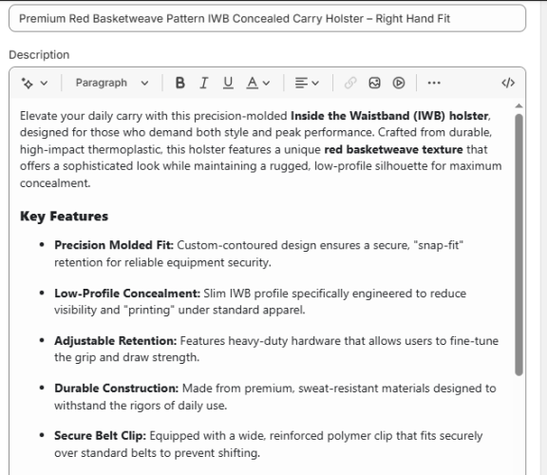
Task: Click the bold "Low-Profile Concealment:" text
Action: click(127, 294)
